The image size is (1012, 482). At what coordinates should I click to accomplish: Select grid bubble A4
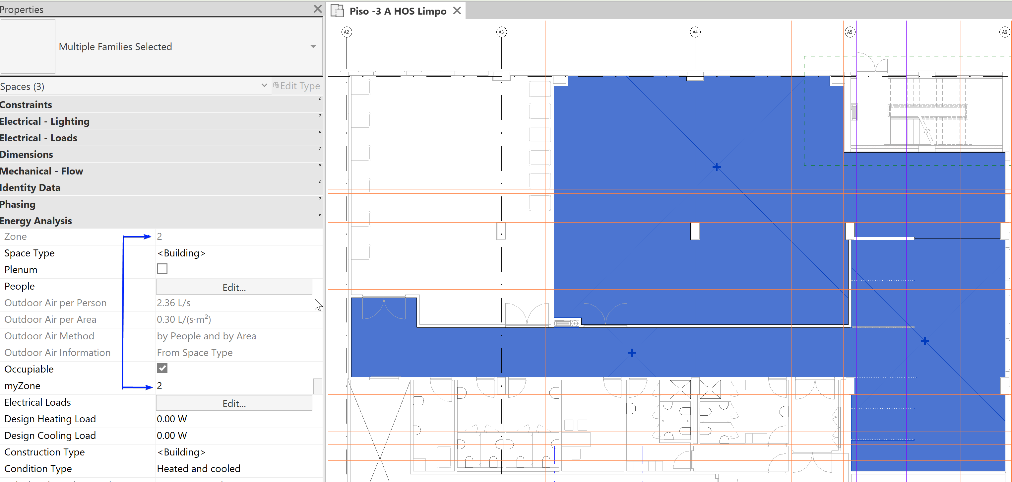(695, 32)
